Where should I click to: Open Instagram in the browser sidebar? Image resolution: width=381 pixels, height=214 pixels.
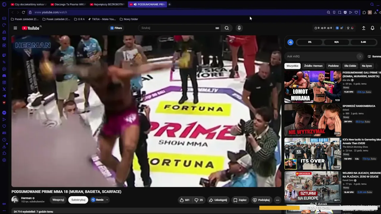[x=4, y=82]
